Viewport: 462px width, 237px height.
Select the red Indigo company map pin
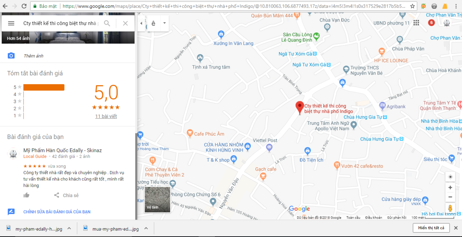300,108
